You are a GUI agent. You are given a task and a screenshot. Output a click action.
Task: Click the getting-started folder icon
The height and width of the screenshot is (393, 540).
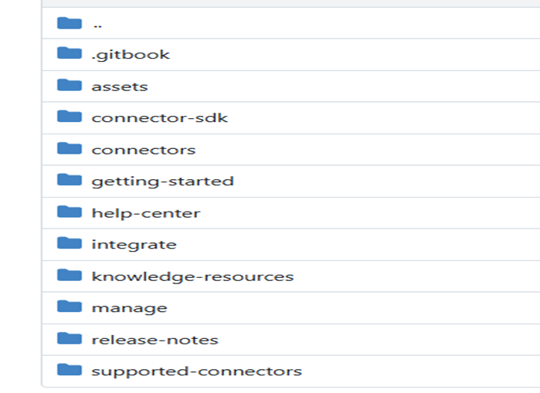(70, 181)
